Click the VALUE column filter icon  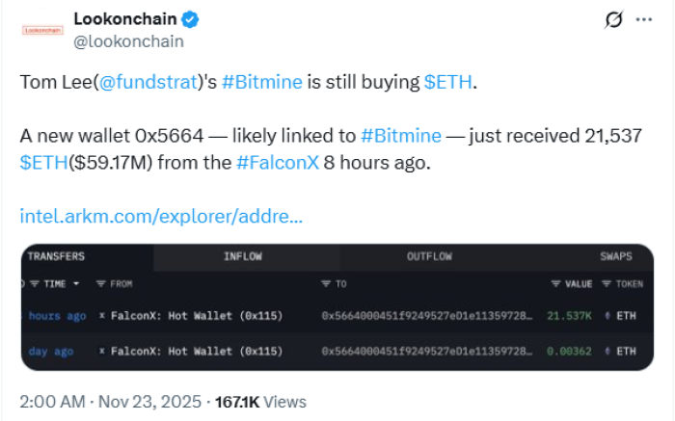coord(555,284)
